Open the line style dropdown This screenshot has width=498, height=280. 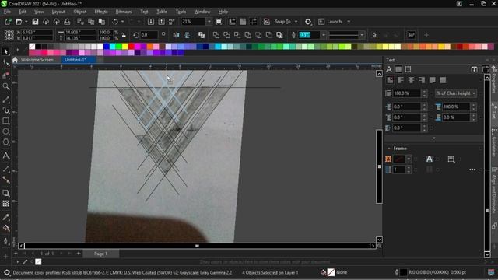[x=362, y=35]
